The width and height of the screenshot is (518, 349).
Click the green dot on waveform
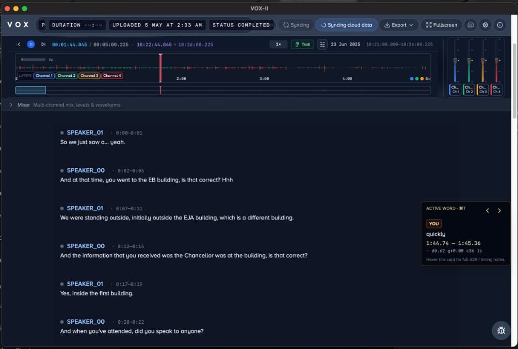pos(417,78)
